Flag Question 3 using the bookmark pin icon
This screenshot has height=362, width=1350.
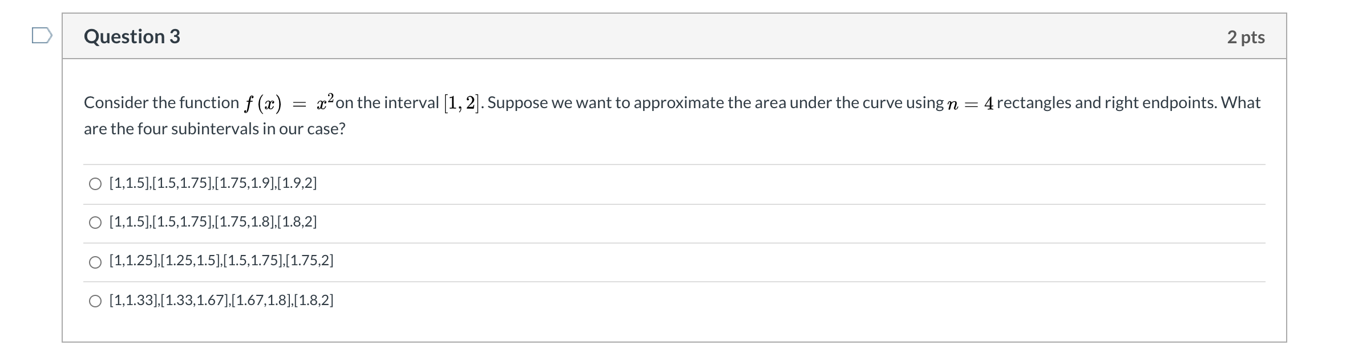pyautogui.click(x=42, y=36)
